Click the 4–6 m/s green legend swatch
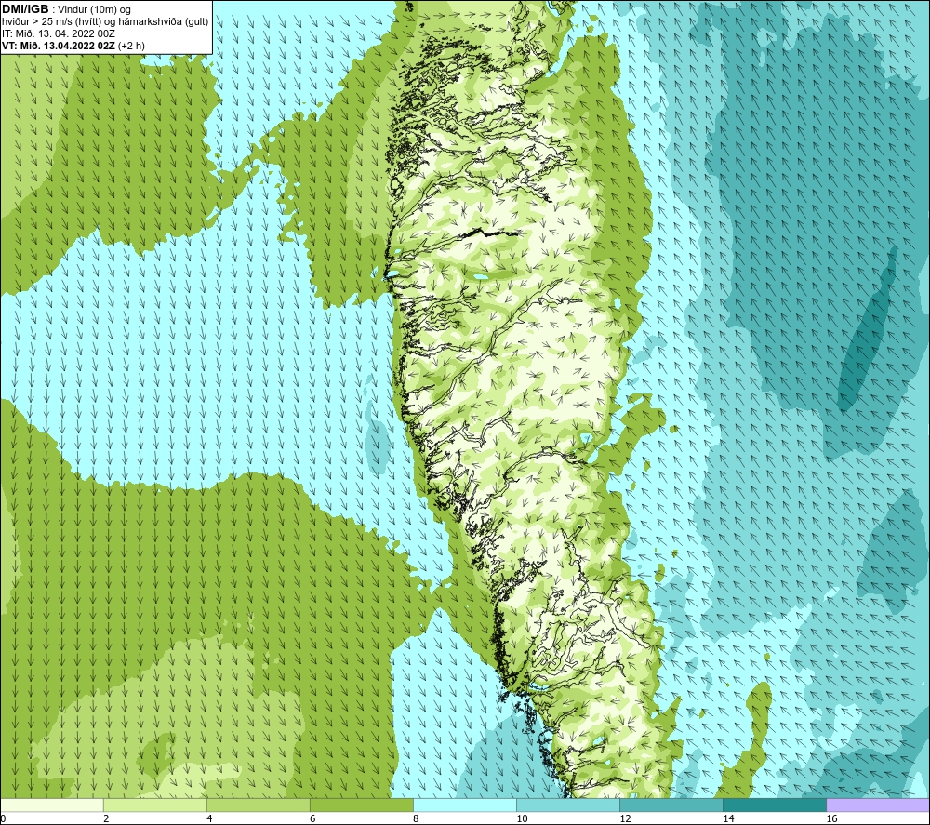The height and width of the screenshot is (825, 930). point(259,805)
